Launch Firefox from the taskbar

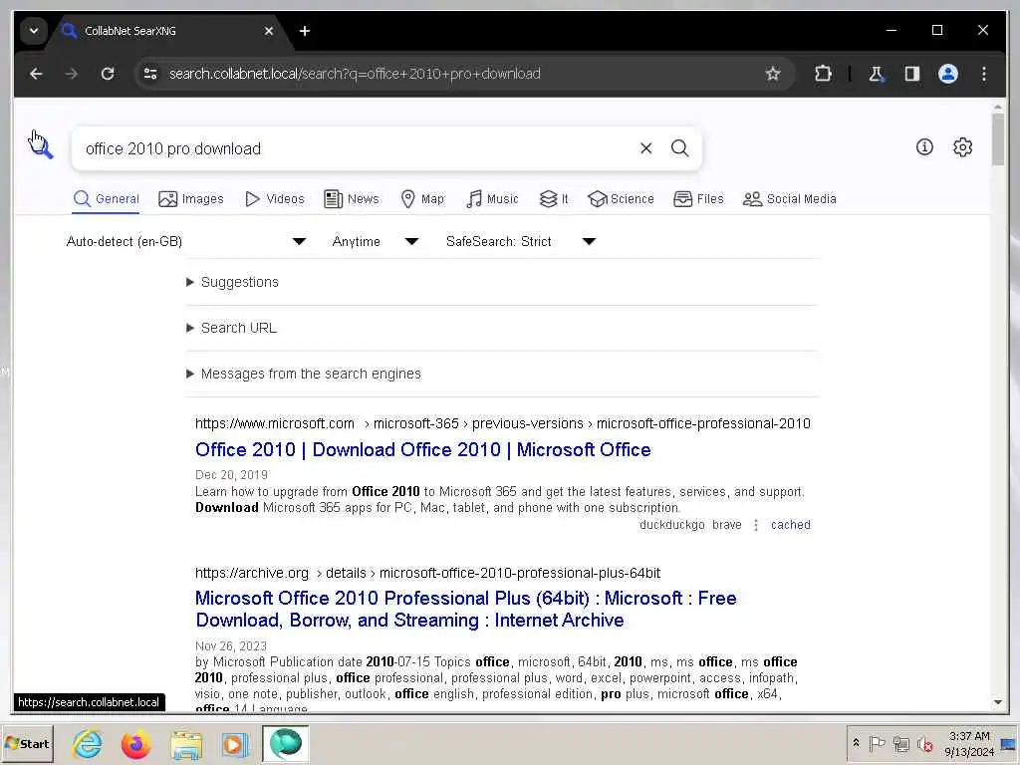click(x=135, y=743)
